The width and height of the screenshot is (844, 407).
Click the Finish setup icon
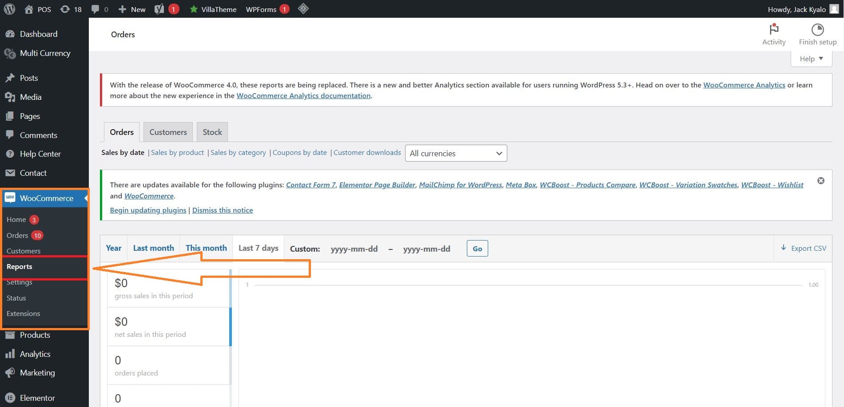[817, 30]
